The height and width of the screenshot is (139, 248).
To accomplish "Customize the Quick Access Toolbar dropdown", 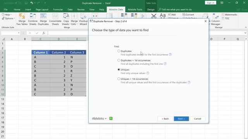I will (x=45, y=3).
